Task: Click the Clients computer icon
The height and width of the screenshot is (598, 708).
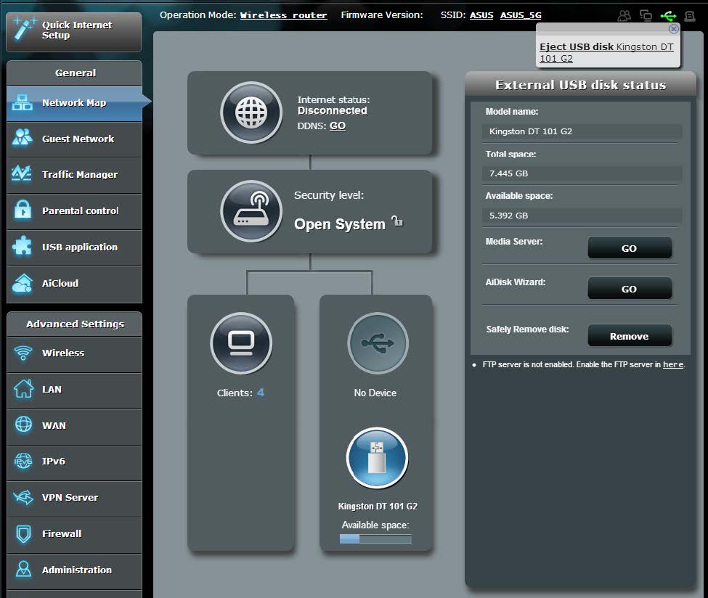Action: pos(241,343)
